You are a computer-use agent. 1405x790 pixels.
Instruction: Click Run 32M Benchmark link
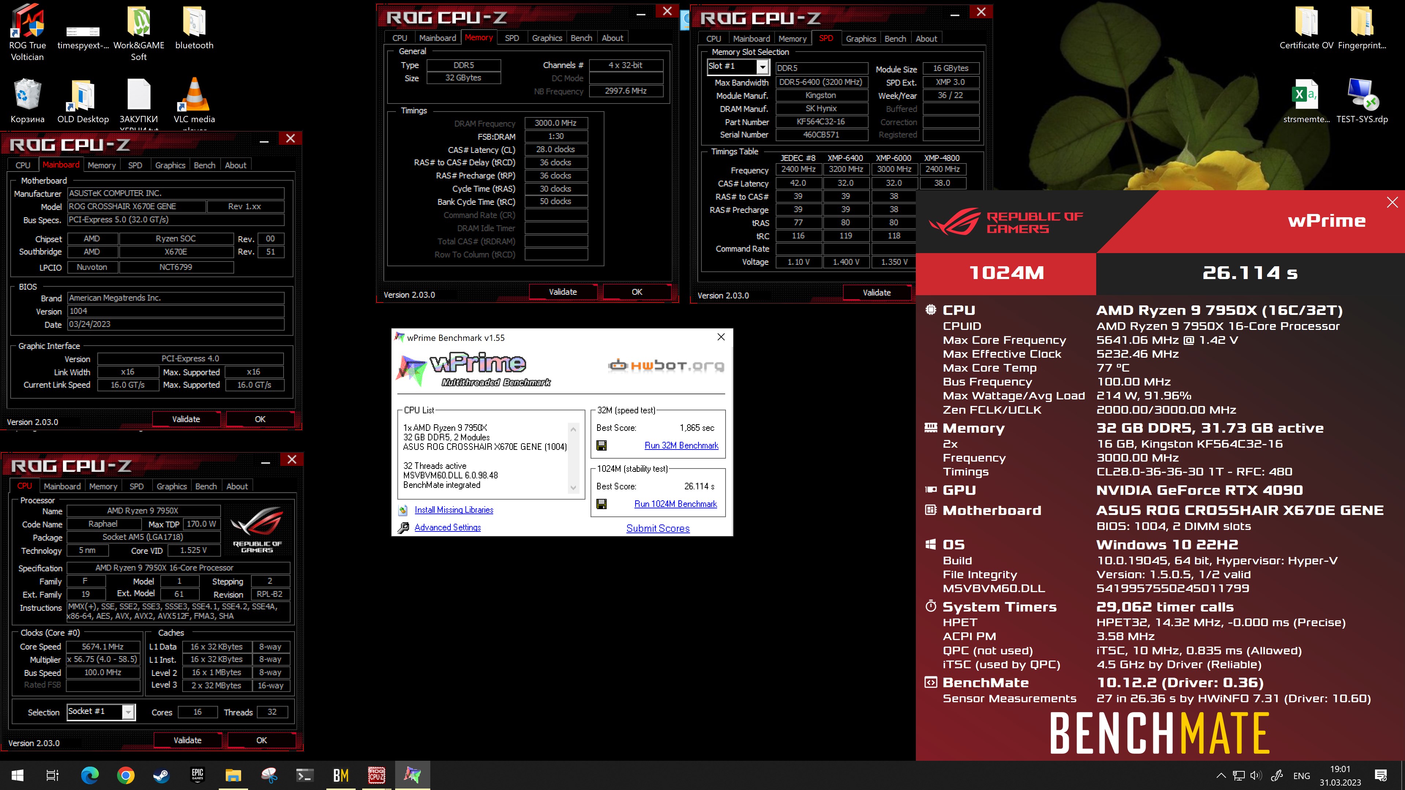click(681, 445)
